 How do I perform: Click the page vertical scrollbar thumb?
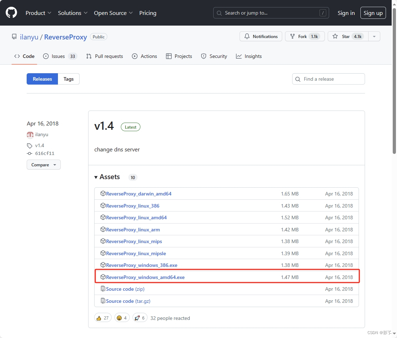point(394,81)
